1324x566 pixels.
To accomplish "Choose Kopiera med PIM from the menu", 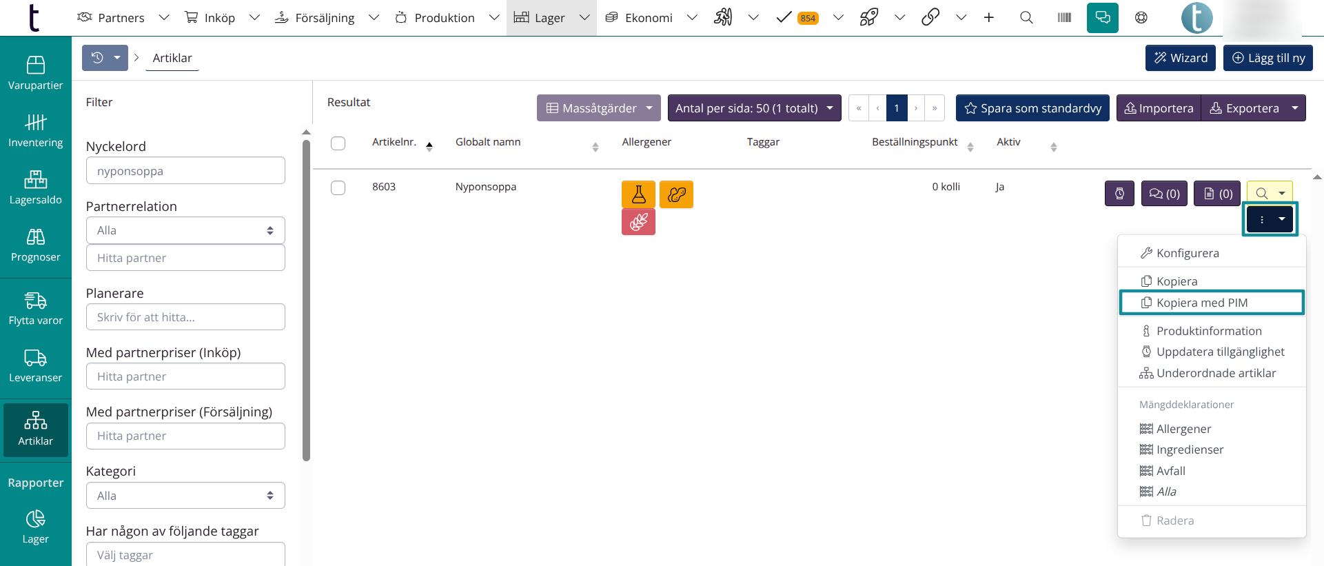I will (x=1211, y=303).
